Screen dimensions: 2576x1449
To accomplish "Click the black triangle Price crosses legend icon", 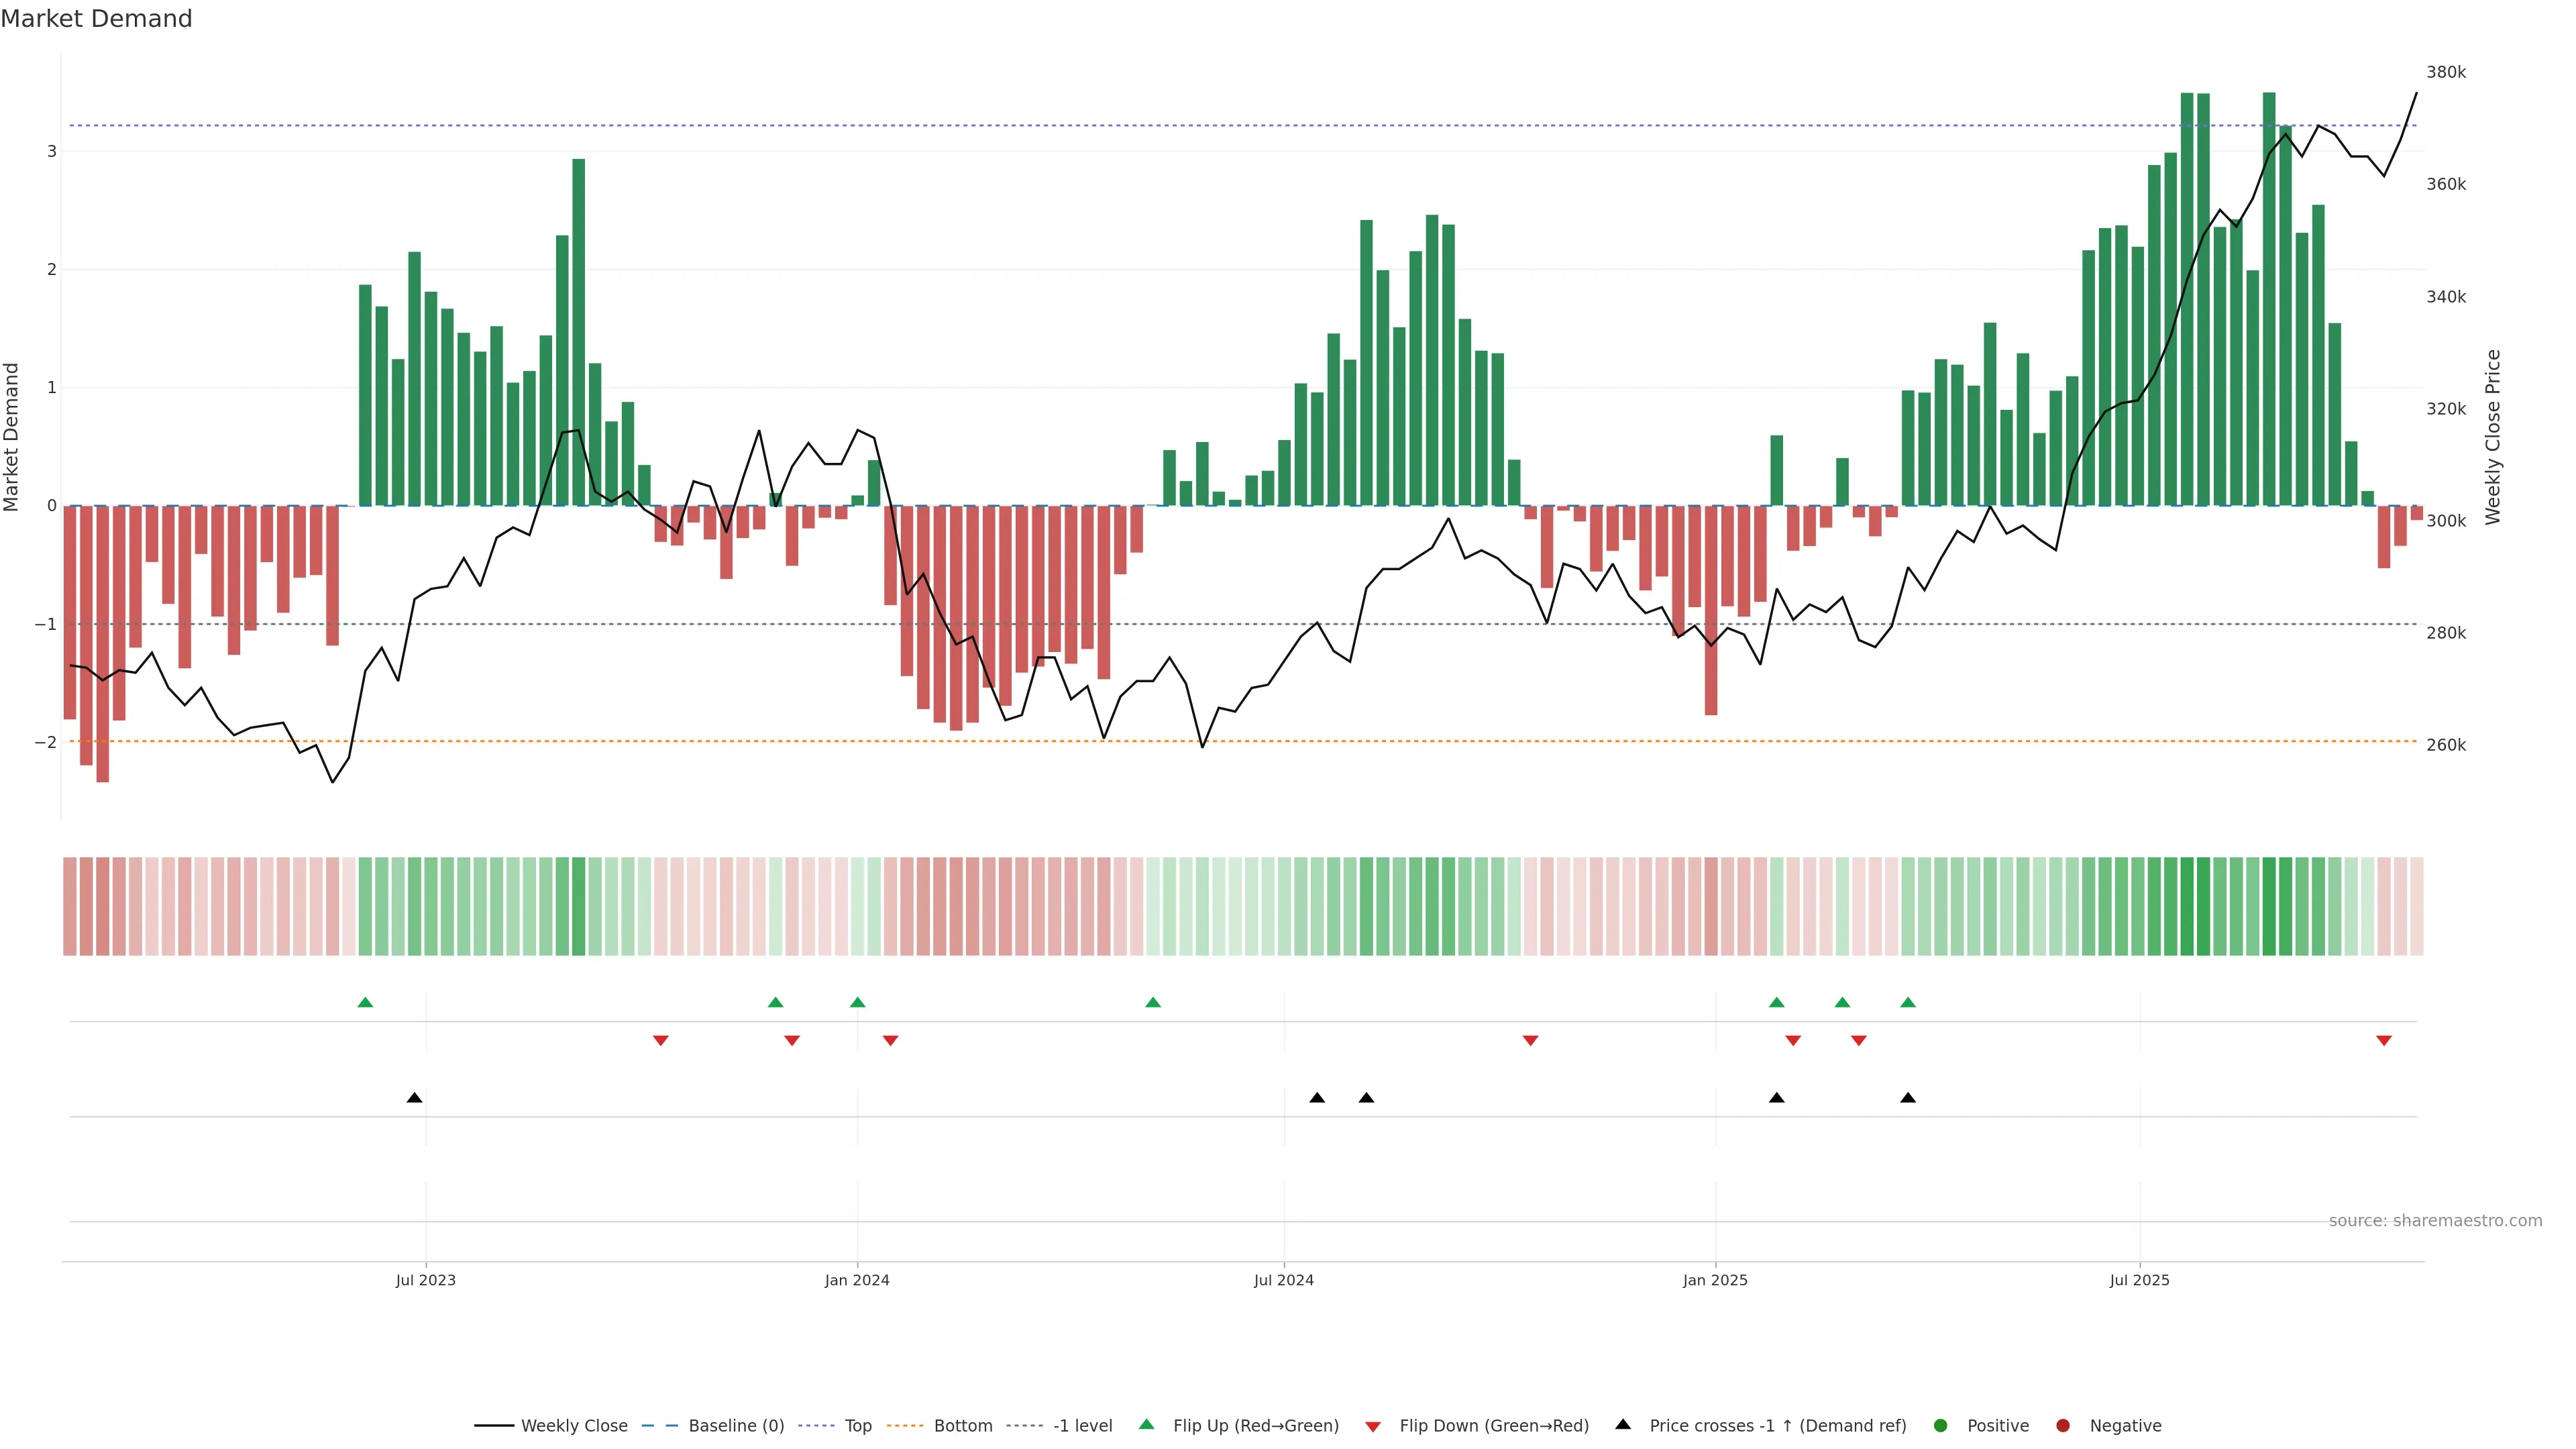I will (1622, 1424).
